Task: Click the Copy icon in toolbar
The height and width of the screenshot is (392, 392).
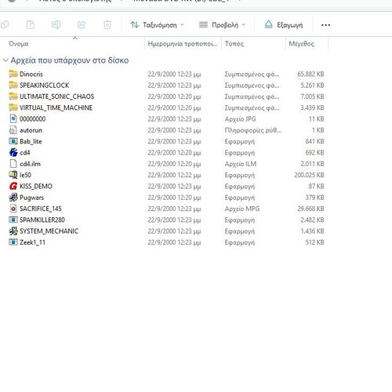Action: (x=5, y=25)
